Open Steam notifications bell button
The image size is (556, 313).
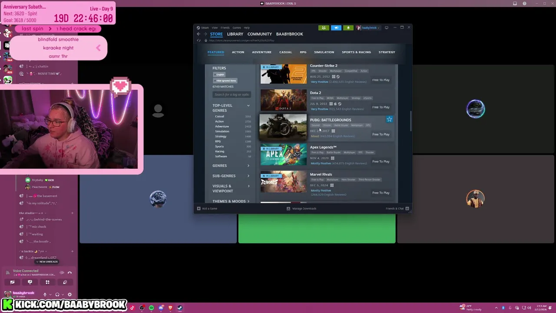click(x=348, y=28)
